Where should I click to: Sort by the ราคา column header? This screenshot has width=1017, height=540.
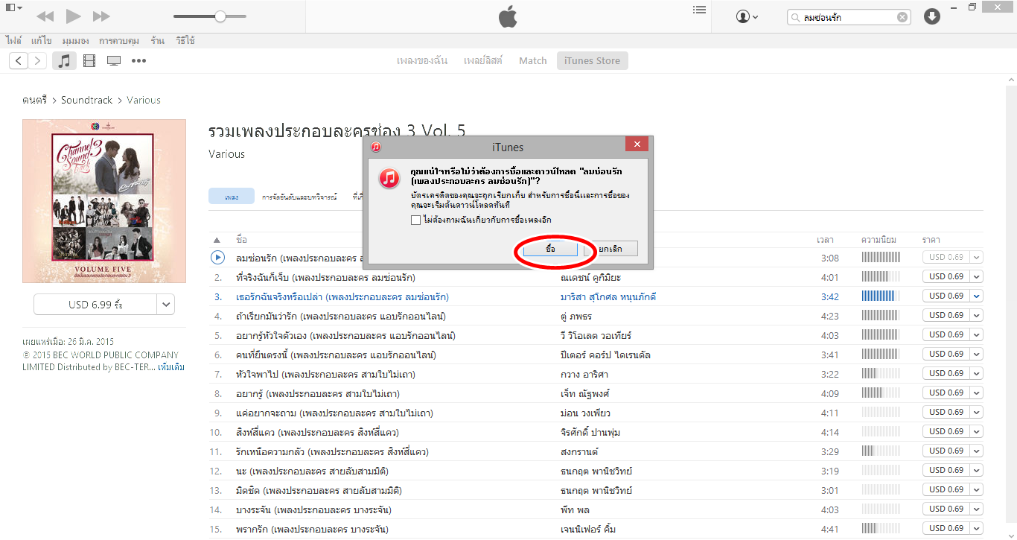pyautogui.click(x=931, y=240)
